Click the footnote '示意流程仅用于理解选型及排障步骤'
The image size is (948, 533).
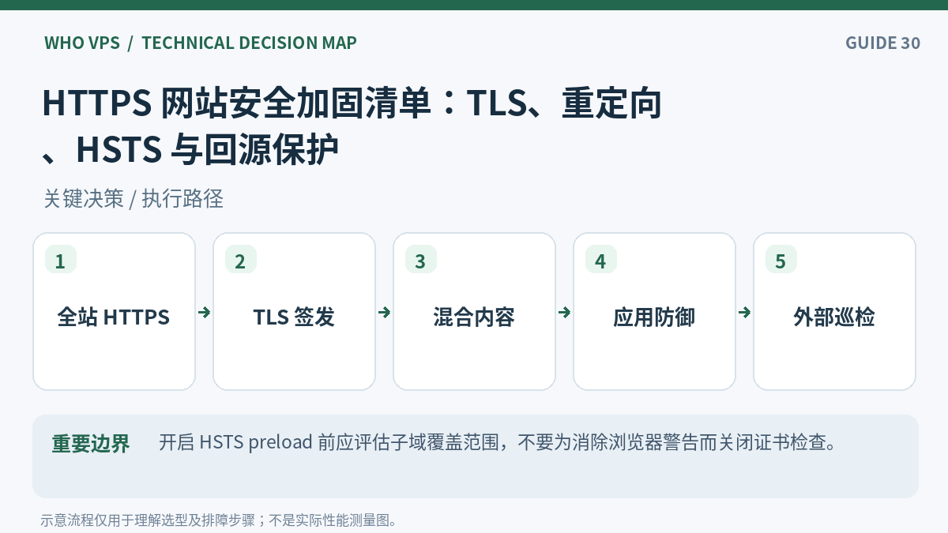(x=148, y=520)
